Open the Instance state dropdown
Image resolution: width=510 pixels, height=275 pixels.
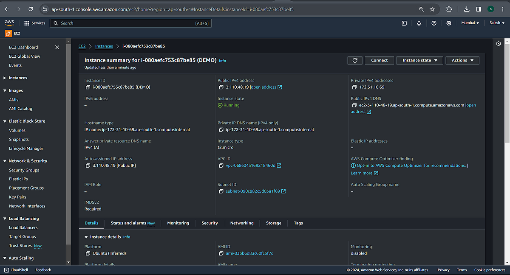point(419,60)
